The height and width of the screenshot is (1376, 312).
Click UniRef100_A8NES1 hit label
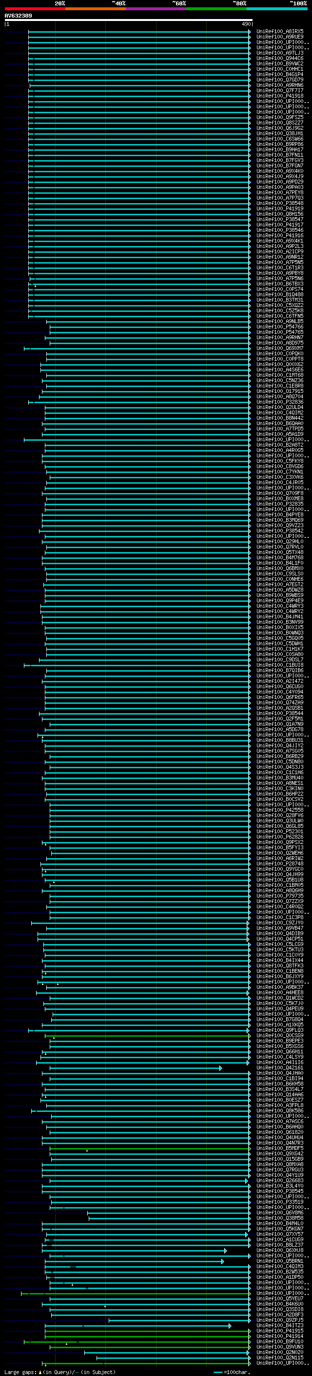pyautogui.click(x=280, y=783)
